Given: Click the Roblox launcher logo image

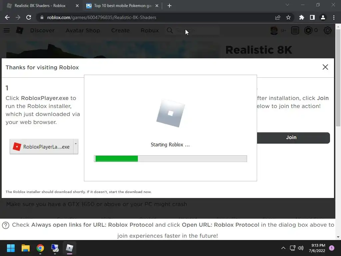Looking at the screenshot, I should [170, 113].
